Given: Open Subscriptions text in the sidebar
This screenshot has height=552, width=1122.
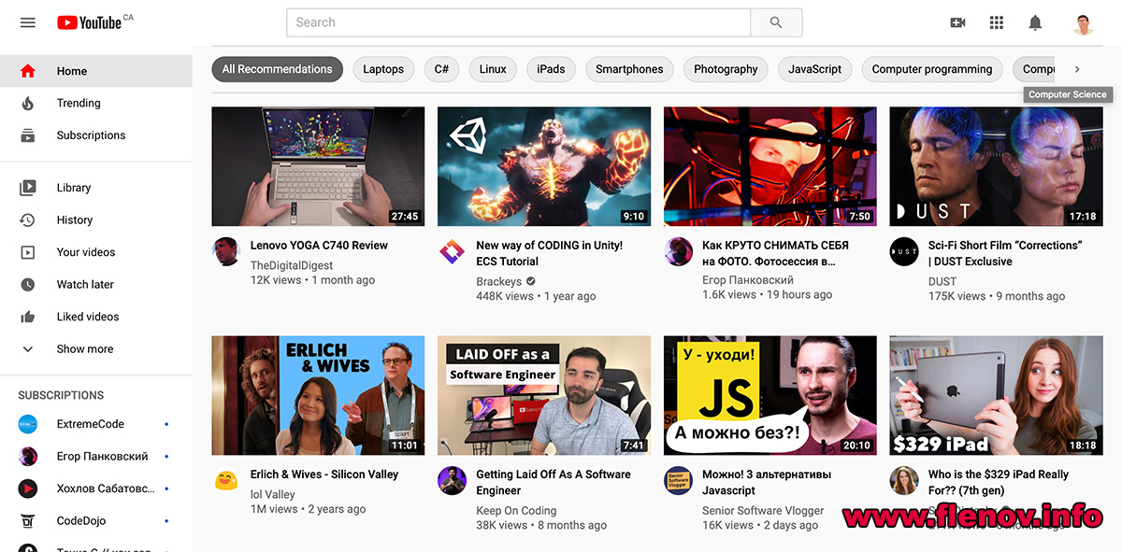Looking at the screenshot, I should click(x=91, y=135).
